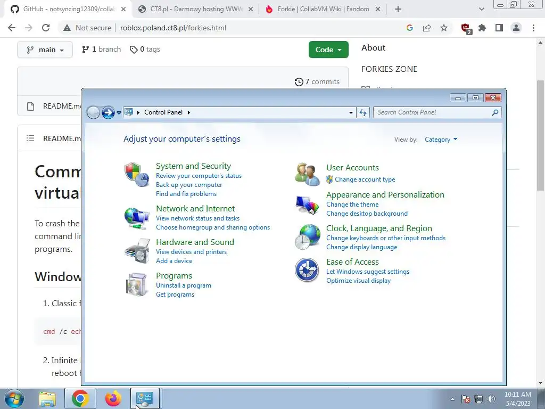Open Appearance and Personalization monitor icon
This screenshot has height=409, width=545.
pyautogui.click(x=307, y=204)
